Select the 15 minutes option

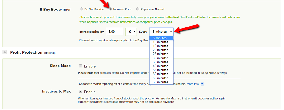coord(161,46)
